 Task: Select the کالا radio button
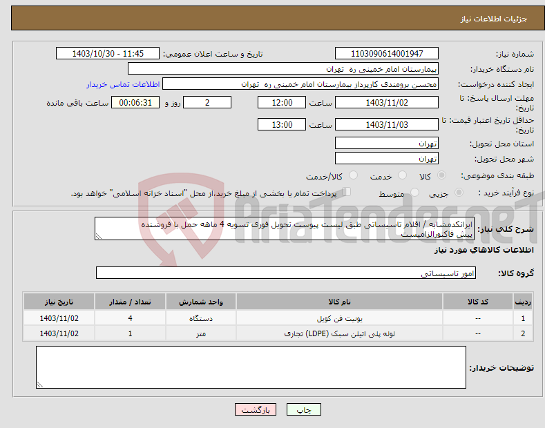[x=441, y=175]
